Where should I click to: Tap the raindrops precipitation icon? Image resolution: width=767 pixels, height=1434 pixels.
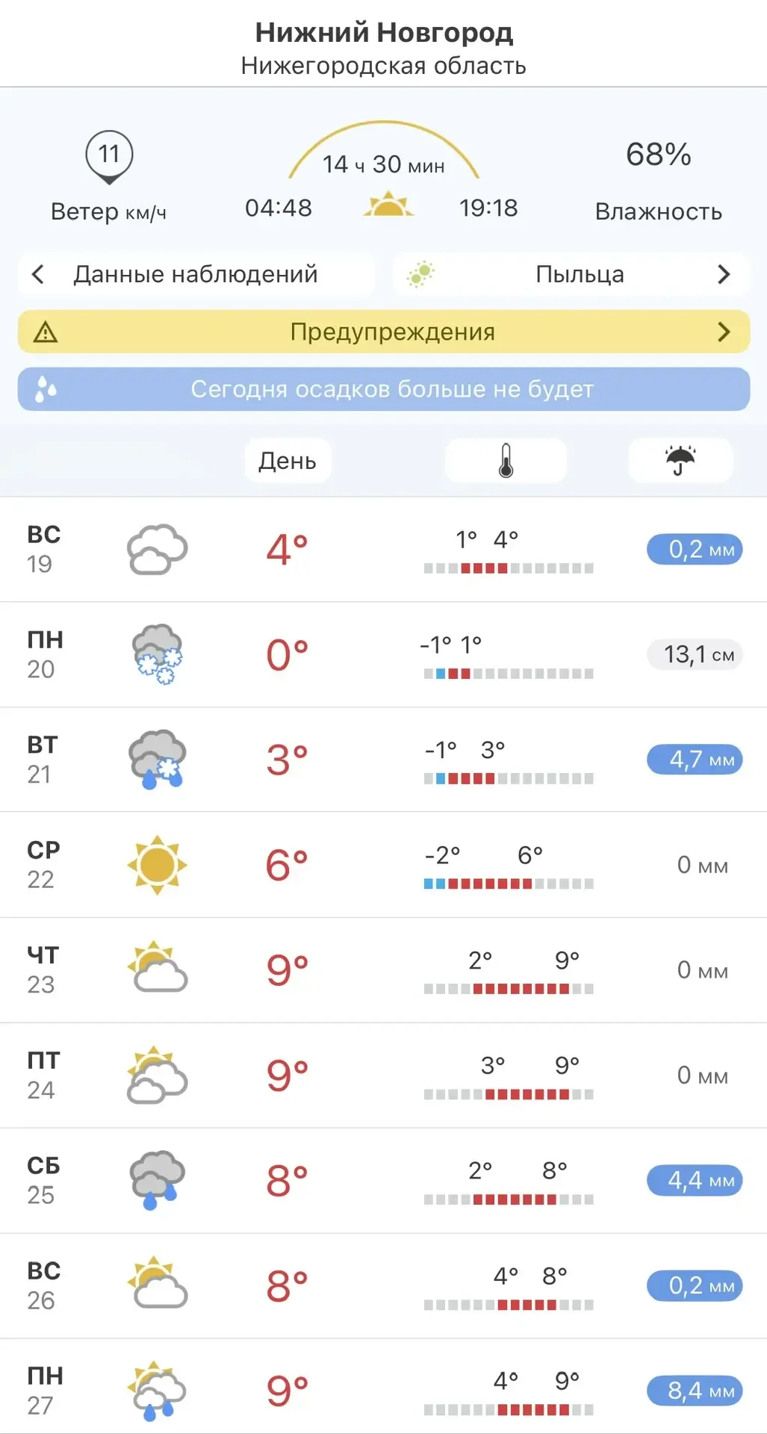tap(46, 389)
